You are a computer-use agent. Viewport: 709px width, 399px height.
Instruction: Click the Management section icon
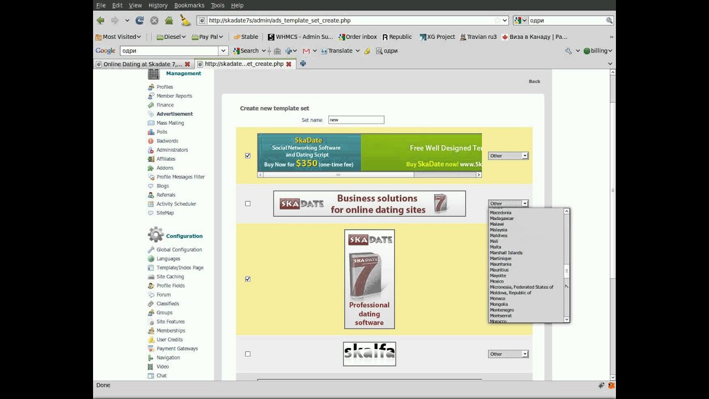click(x=154, y=74)
